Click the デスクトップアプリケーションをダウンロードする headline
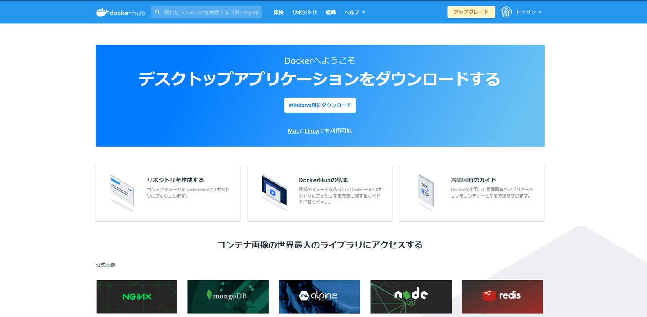 tap(319, 79)
